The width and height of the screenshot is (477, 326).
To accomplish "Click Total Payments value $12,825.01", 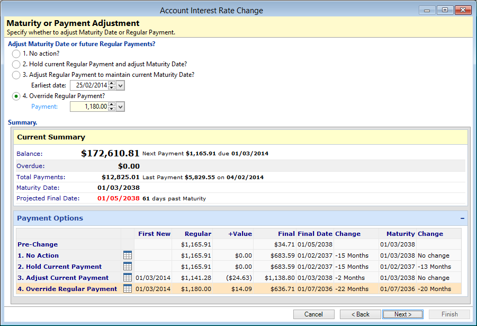I will (121, 177).
